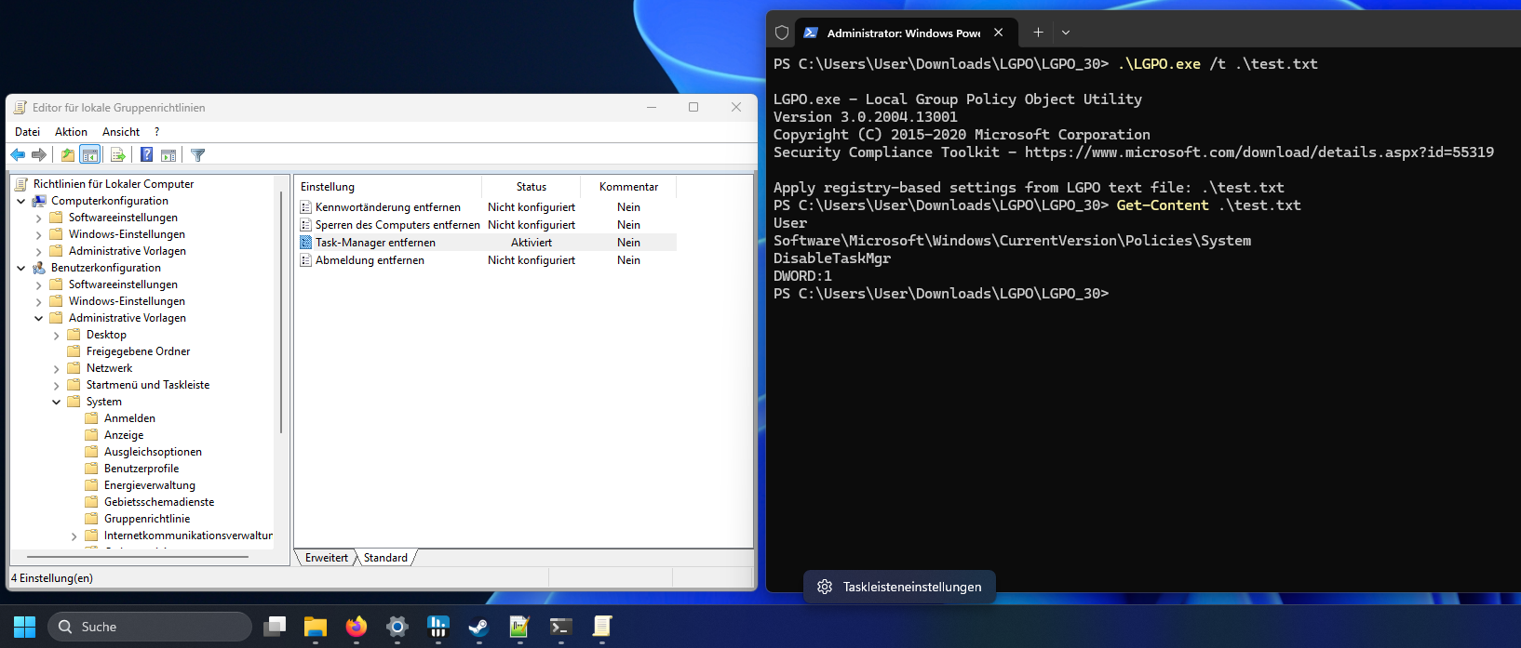Click the Up one level folder icon

(68, 155)
